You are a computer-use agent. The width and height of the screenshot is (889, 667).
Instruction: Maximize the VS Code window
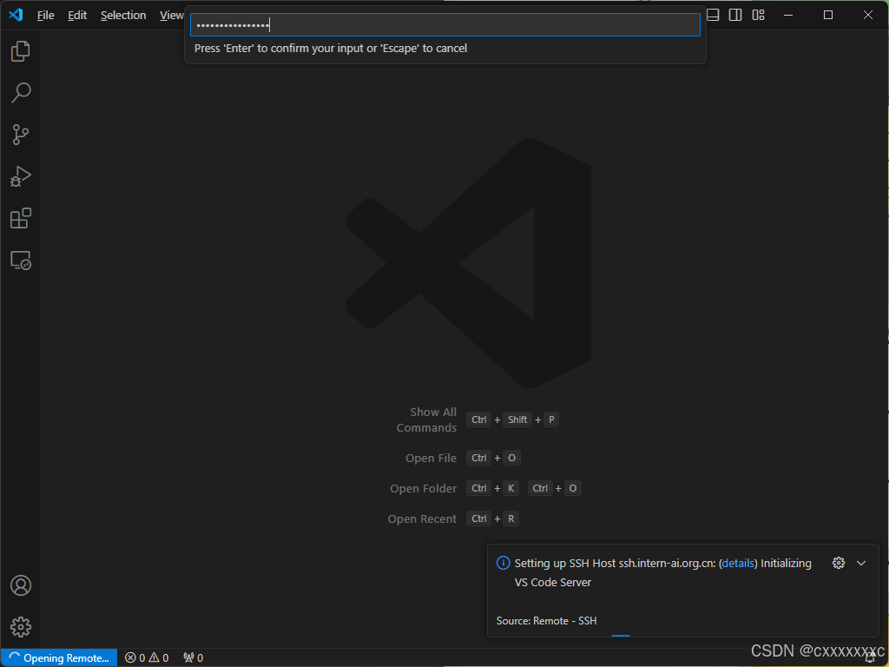coord(827,15)
